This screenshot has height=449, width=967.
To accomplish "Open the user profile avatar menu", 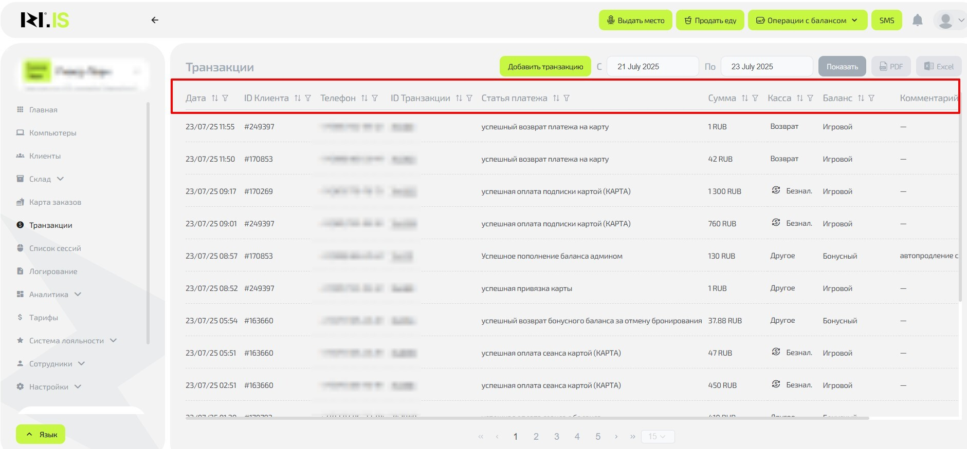I will 949,21.
